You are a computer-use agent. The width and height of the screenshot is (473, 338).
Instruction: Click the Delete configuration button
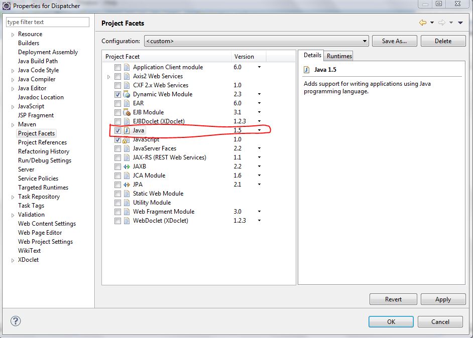(x=443, y=41)
